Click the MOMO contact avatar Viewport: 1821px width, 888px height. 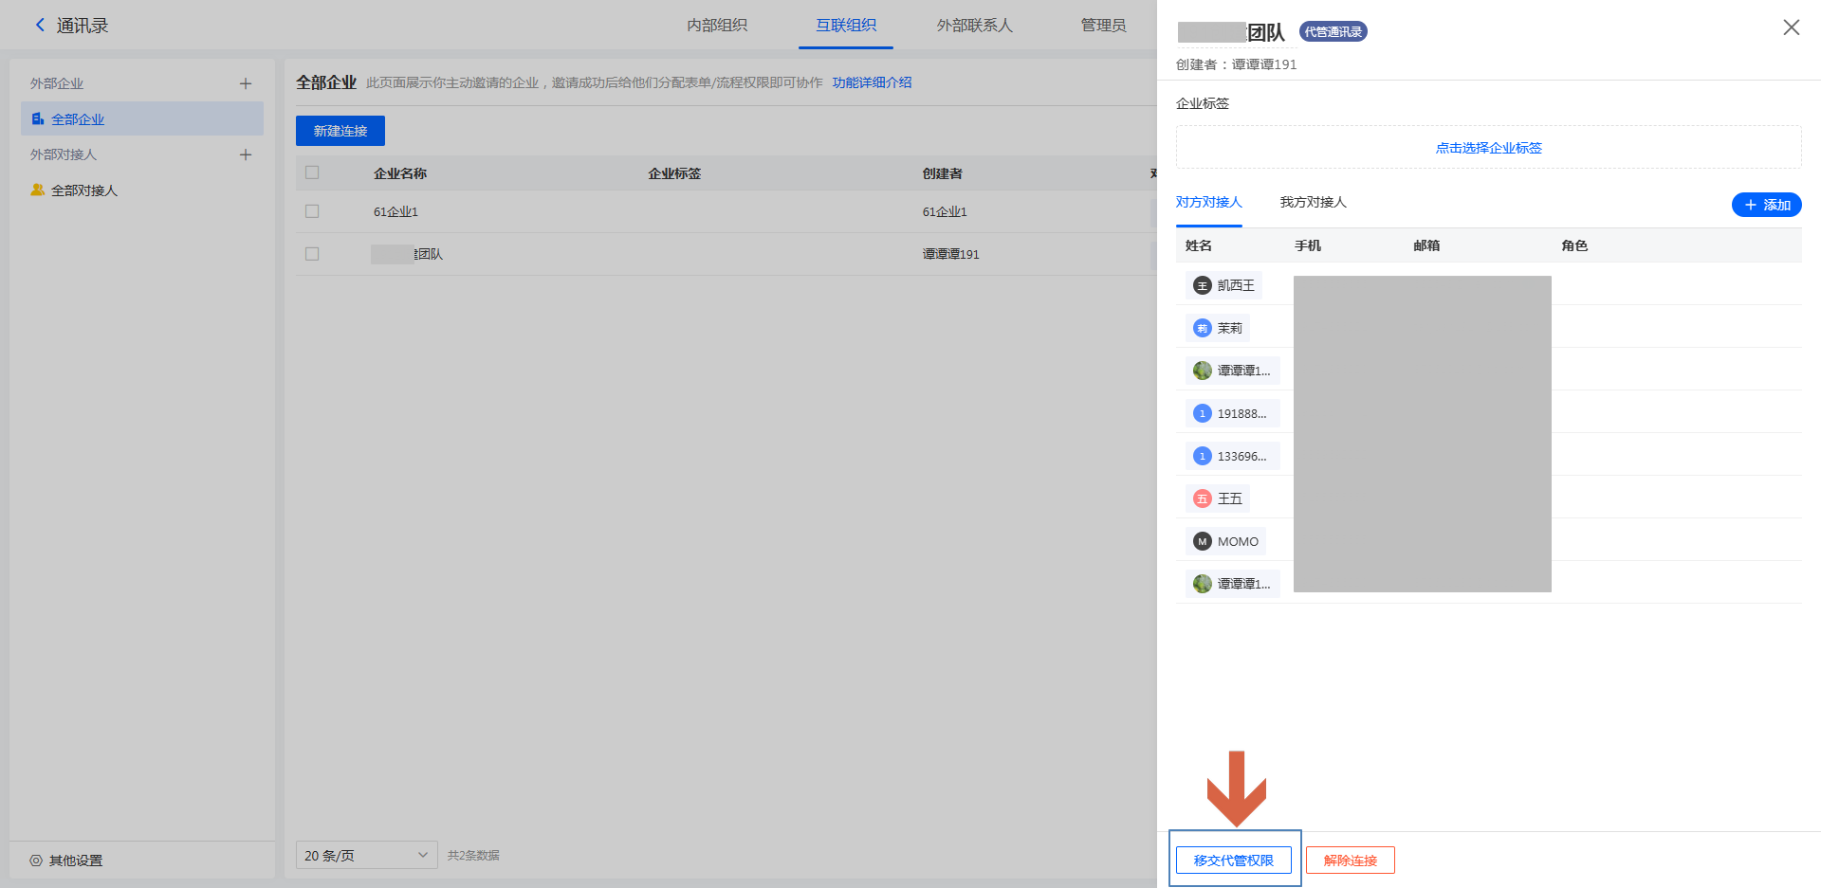click(1203, 541)
